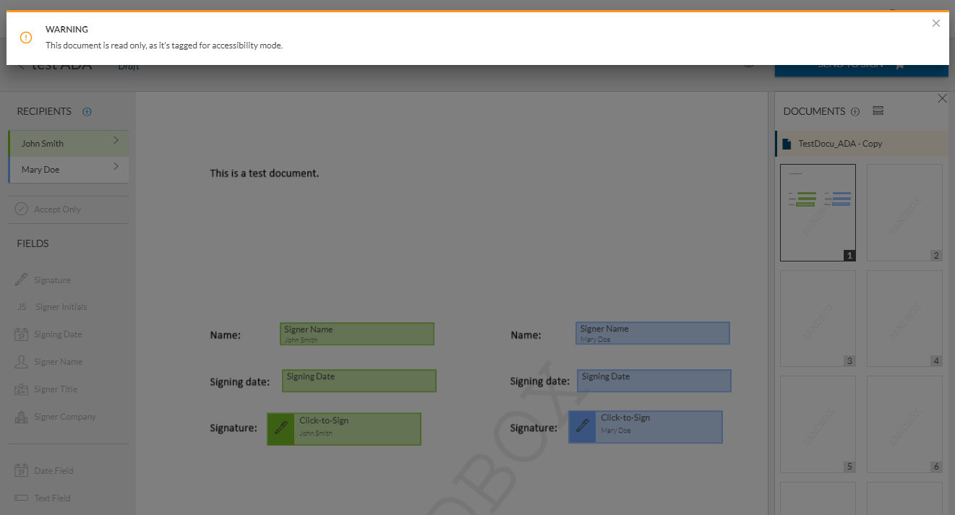This screenshot has height=515, width=955.
Task: Click blue Signer Name field for Mary Doe
Action: [x=653, y=333]
